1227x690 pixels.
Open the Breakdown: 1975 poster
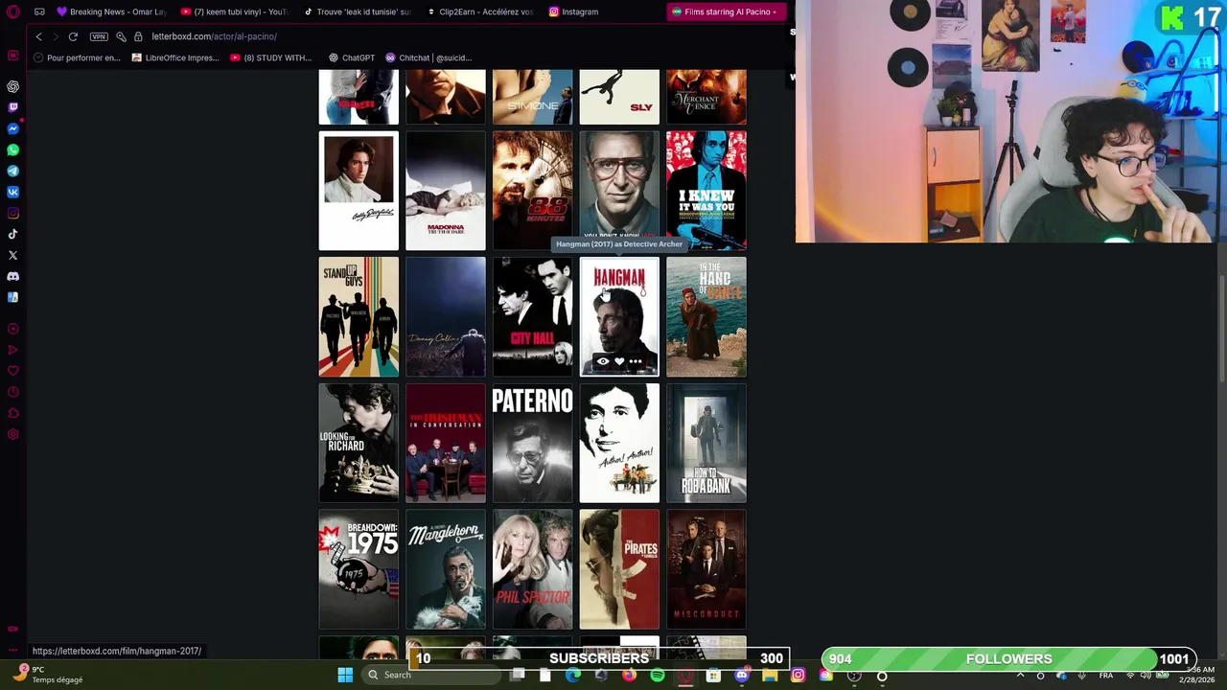tap(359, 569)
